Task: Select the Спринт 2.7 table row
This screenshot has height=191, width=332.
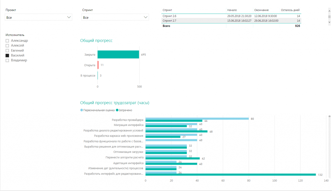Action: pos(231,21)
